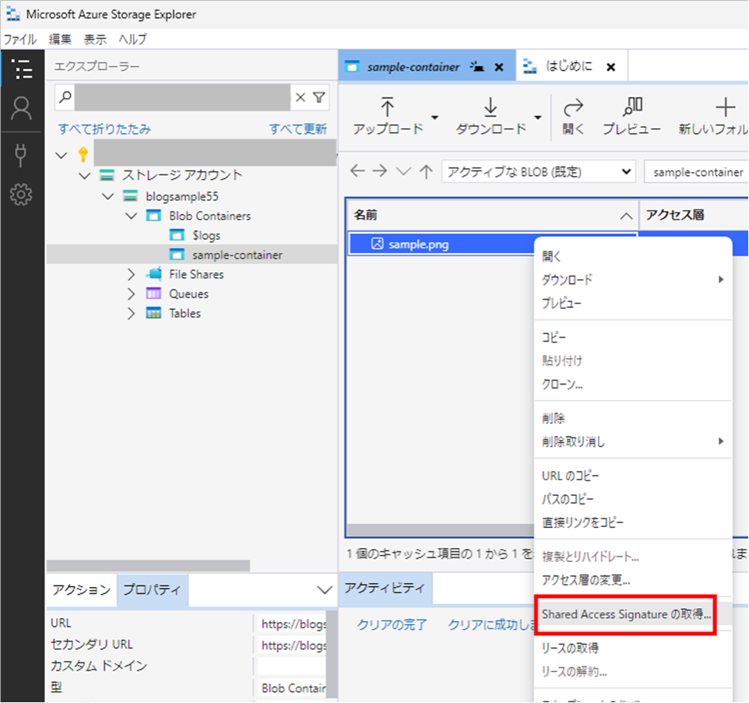Click the filter icon beside the search box
Viewport: 749px width, 703px height.
(x=319, y=97)
